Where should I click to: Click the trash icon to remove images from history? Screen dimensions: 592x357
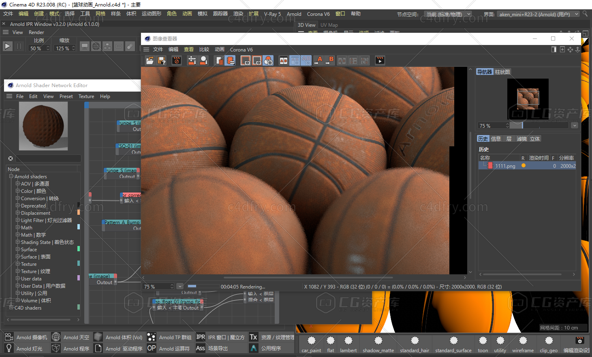(219, 60)
